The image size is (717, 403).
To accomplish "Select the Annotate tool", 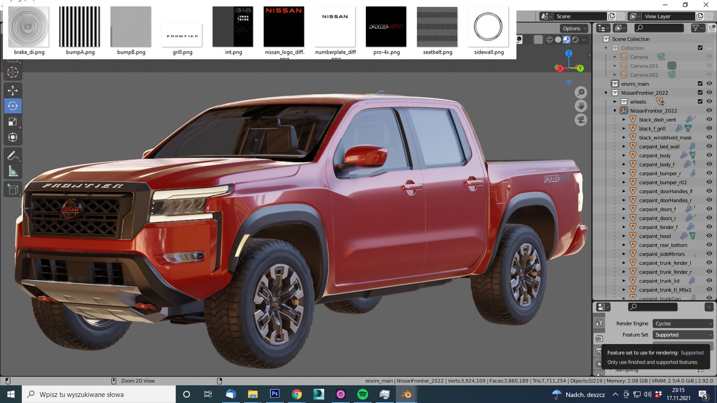I will pos(13,156).
